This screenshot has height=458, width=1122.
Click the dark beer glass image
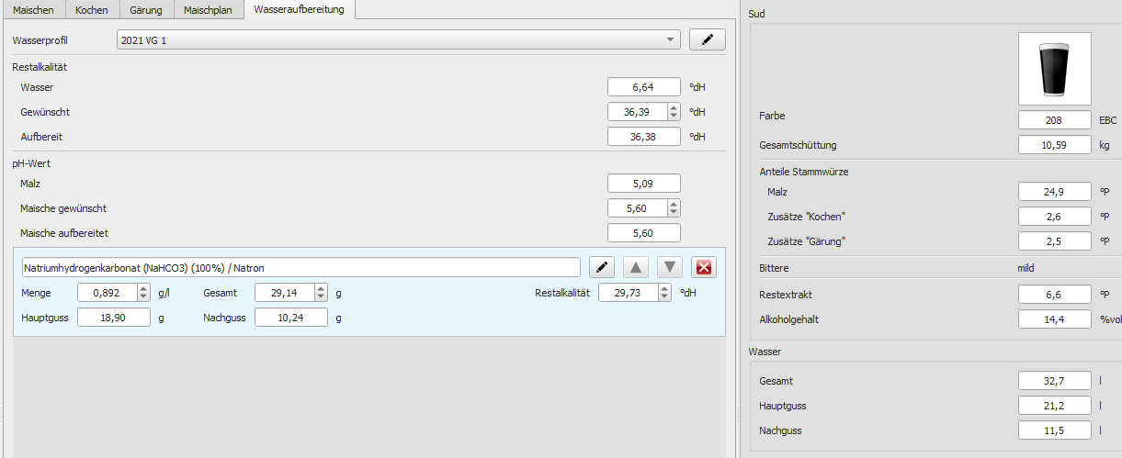1054,69
